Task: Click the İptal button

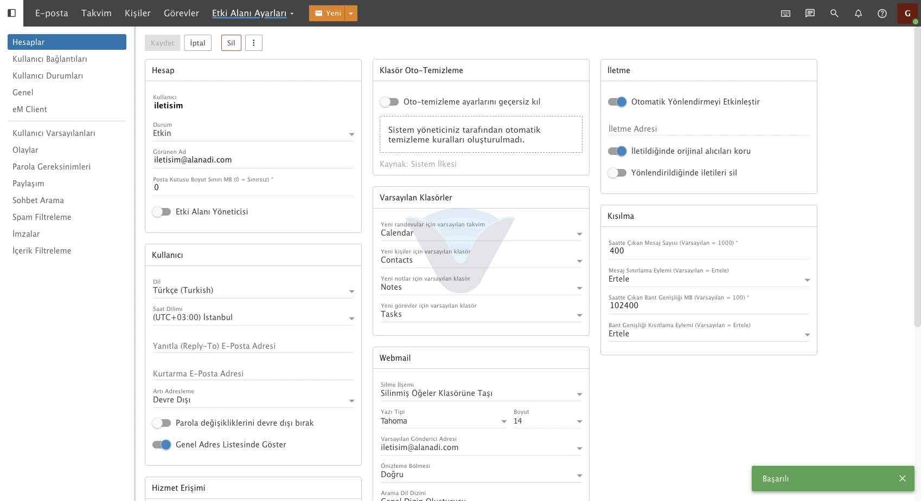Action: tap(197, 43)
